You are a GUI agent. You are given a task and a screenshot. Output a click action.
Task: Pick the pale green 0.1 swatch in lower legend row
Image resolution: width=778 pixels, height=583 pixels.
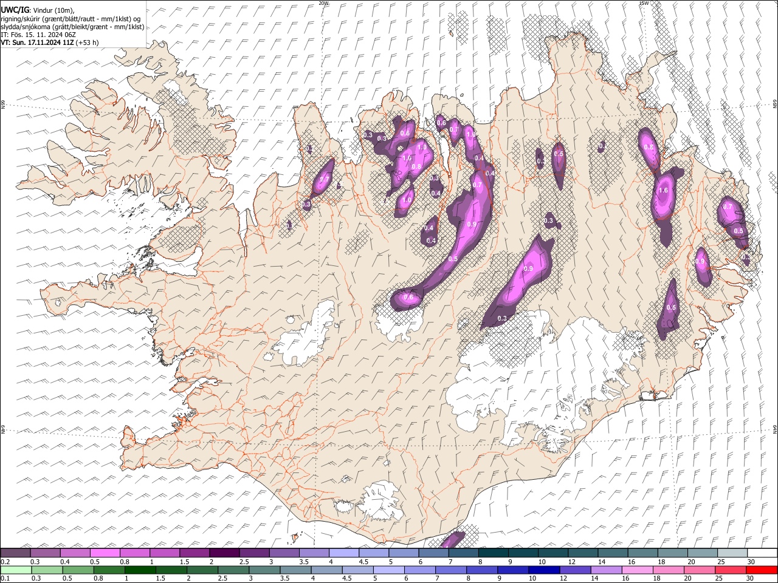[x=16, y=570]
